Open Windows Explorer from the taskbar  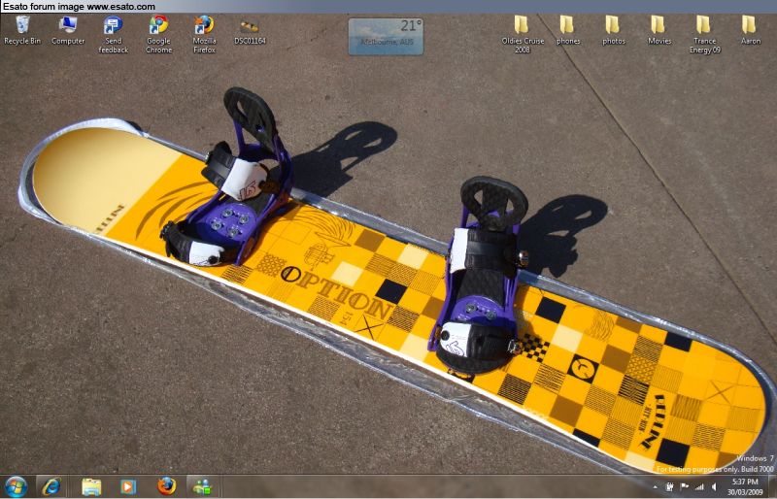click(x=91, y=485)
